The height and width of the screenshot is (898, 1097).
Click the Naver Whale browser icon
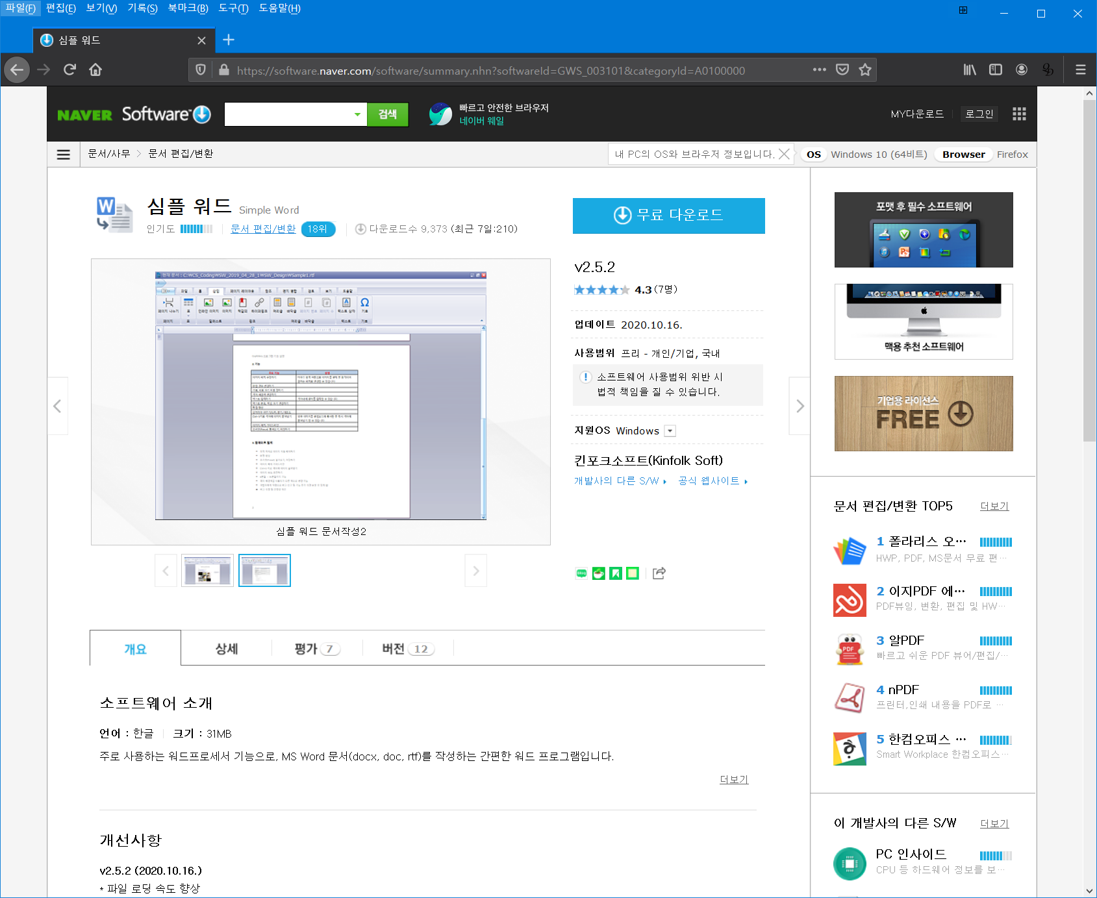pos(440,114)
